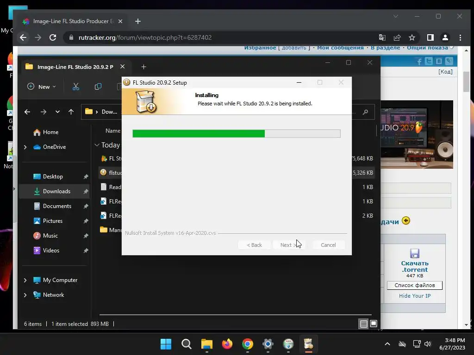The height and width of the screenshot is (355, 474).
Task: Go forward in File Explorer navigation
Action: tap(44, 112)
